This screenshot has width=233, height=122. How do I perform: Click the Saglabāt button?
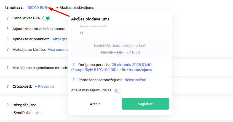click(x=145, y=104)
